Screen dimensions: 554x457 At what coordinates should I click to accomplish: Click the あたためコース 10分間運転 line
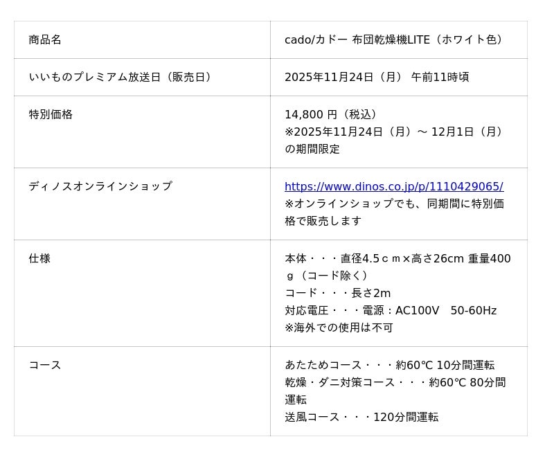point(389,365)
